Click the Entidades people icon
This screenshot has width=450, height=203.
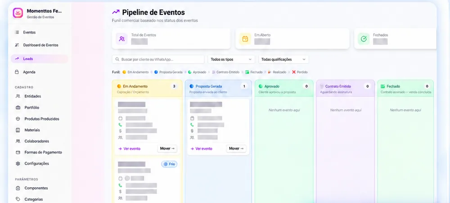point(18,96)
